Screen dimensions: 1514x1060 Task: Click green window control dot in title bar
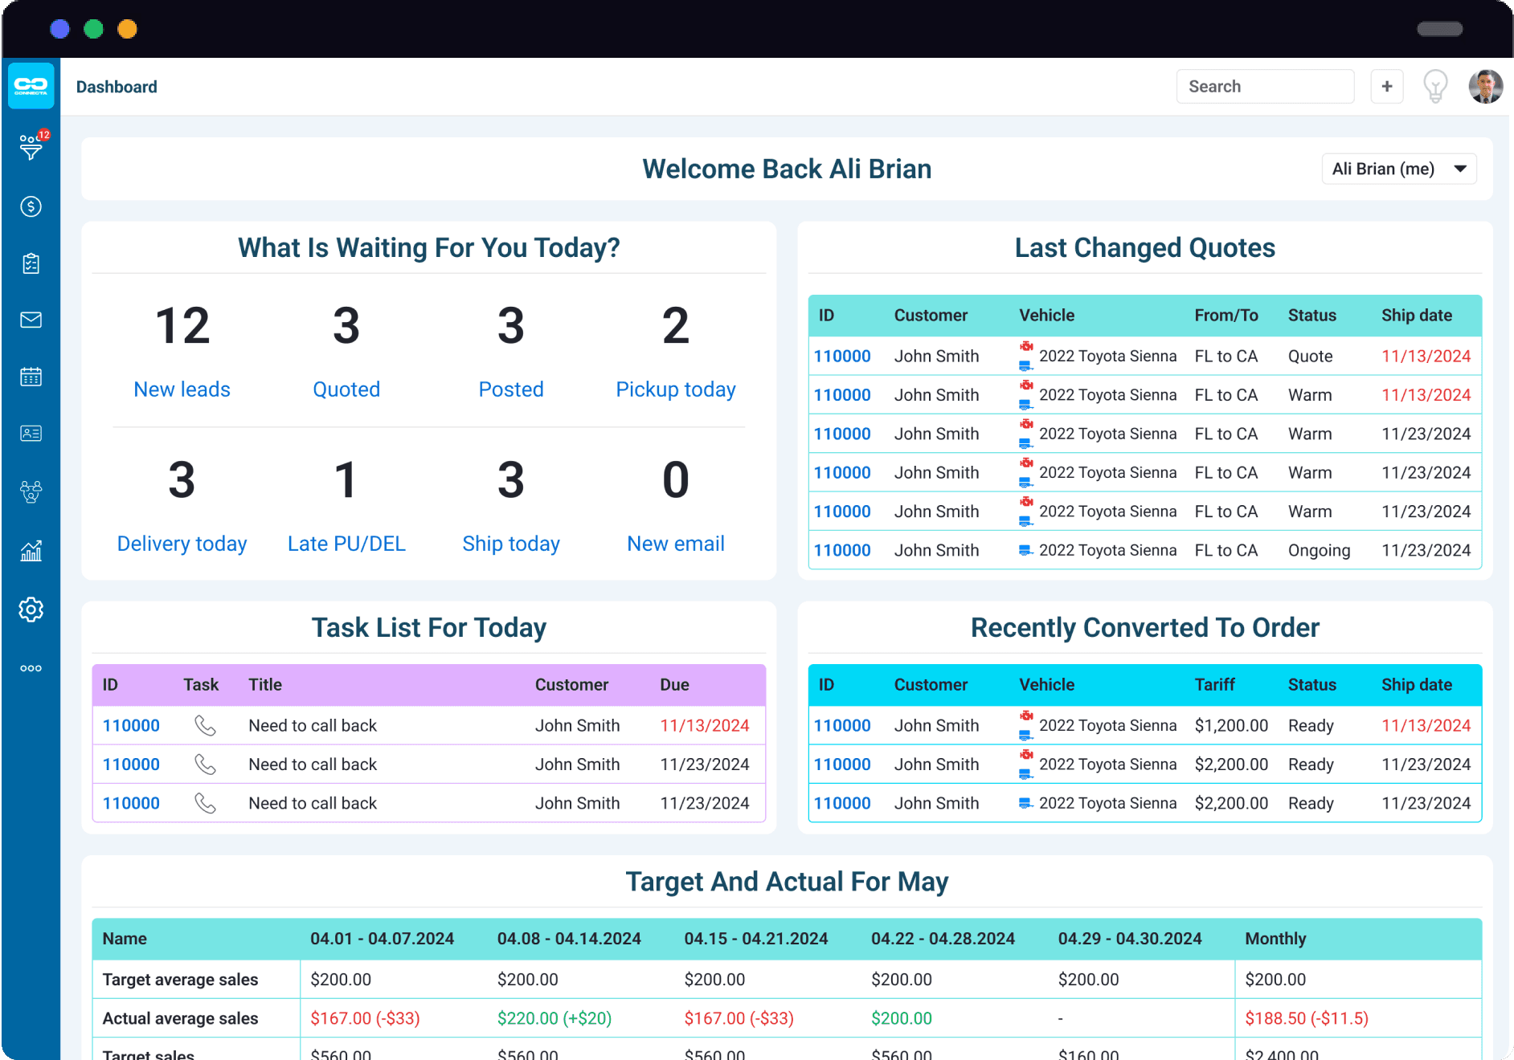[x=93, y=29]
